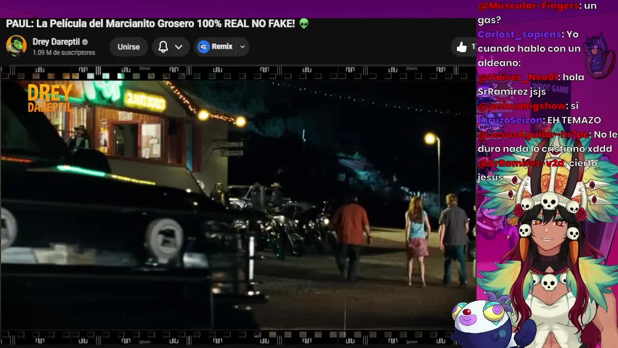The height and width of the screenshot is (348, 618).
Task: Click chat username Kaiser_Neo01
Action: point(518,77)
